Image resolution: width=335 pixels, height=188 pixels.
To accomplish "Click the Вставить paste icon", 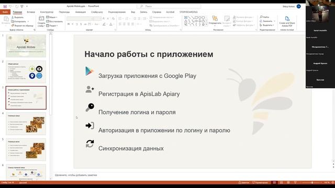I will [x=6, y=19].
